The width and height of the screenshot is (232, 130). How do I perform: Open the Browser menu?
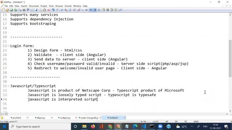point(59,6)
